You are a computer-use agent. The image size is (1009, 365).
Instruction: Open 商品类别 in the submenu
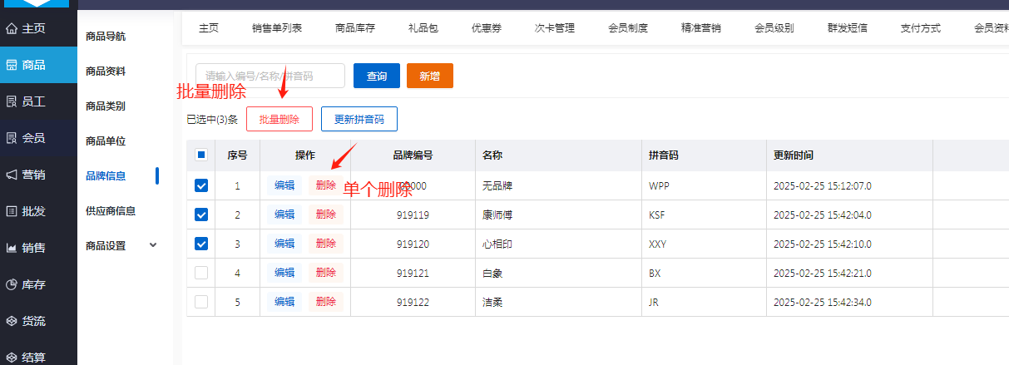pos(106,106)
